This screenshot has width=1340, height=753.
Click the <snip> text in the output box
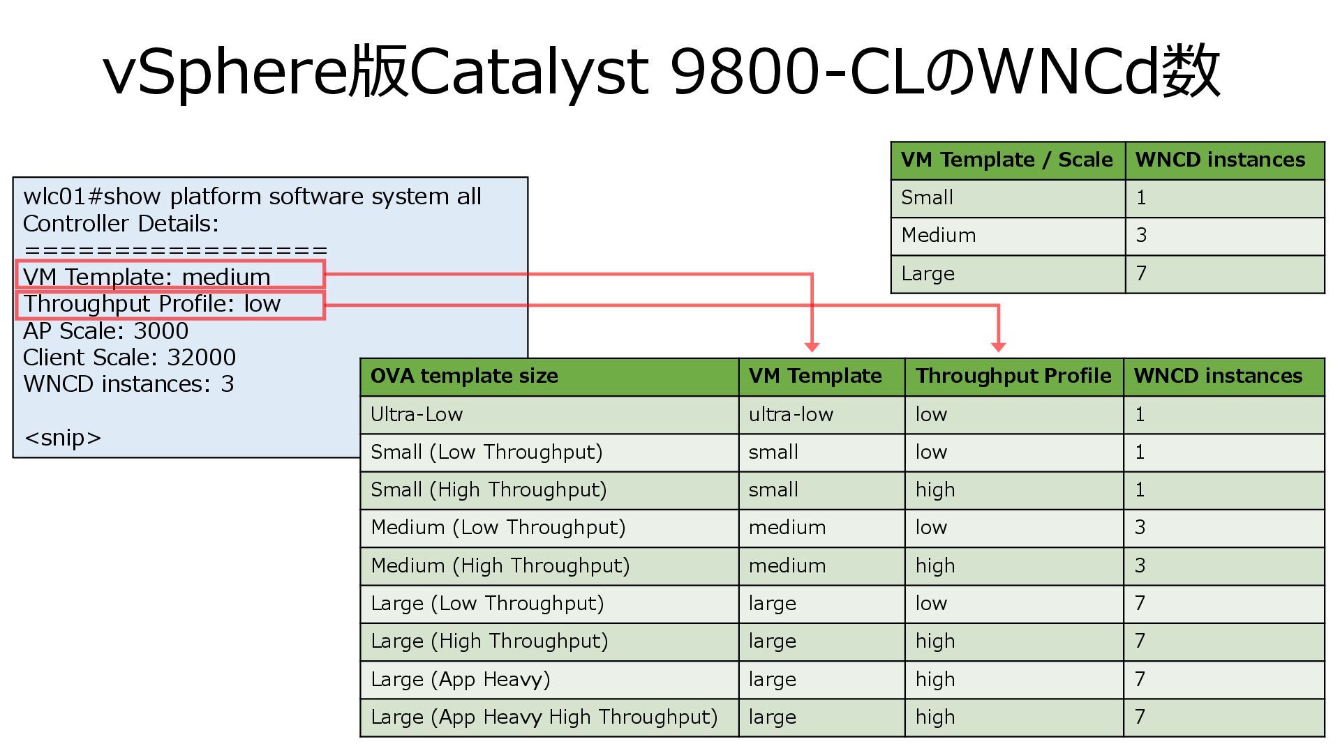(63, 438)
